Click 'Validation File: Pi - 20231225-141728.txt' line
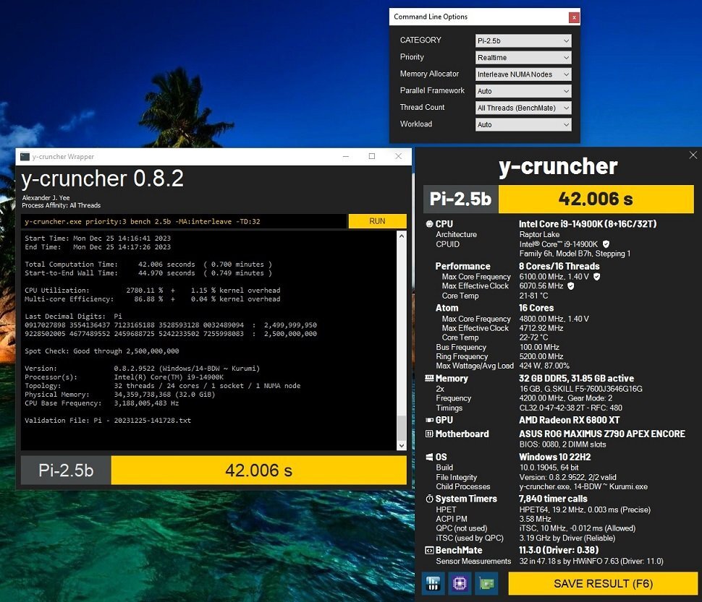 (x=107, y=420)
